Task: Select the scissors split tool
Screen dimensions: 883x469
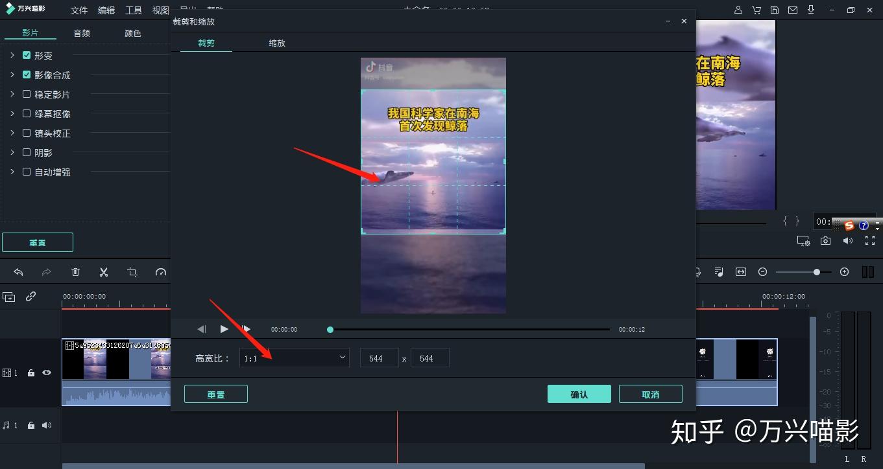Action: [104, 272]
